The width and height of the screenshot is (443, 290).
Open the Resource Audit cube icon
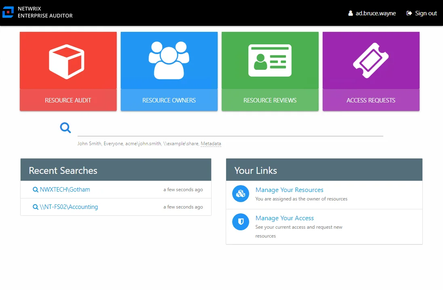[x=67, y=61]
